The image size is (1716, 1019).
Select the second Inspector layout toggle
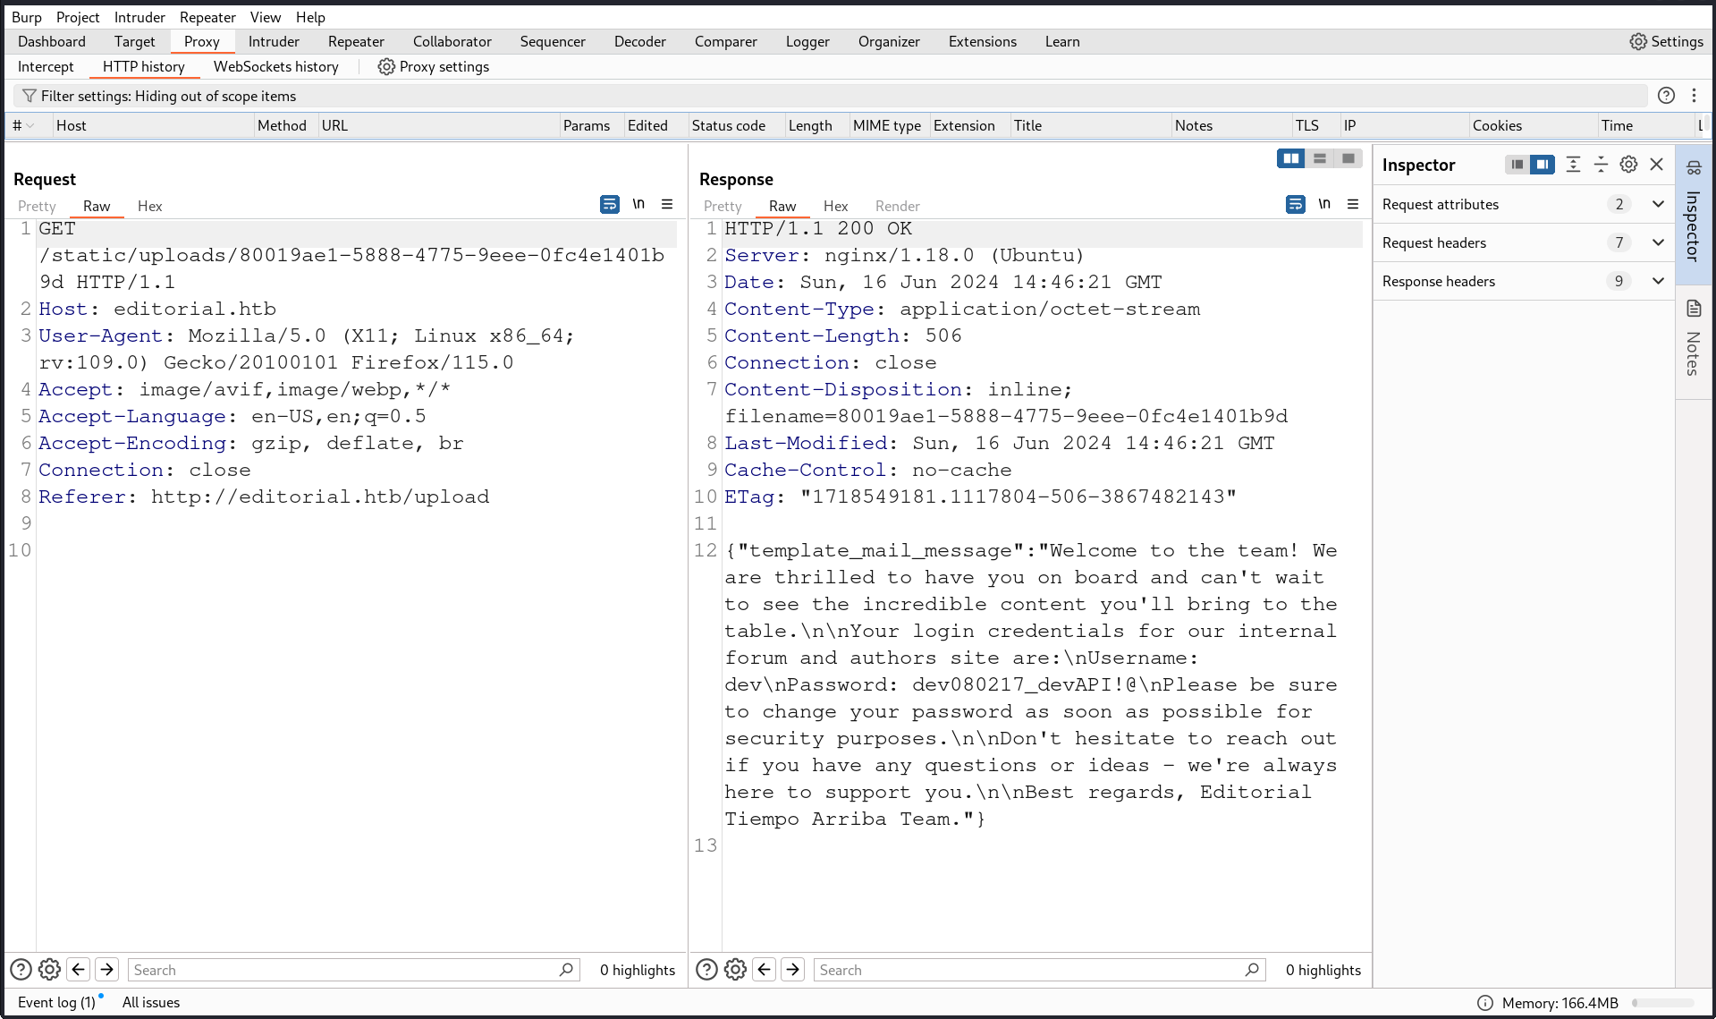(1543, 165)
